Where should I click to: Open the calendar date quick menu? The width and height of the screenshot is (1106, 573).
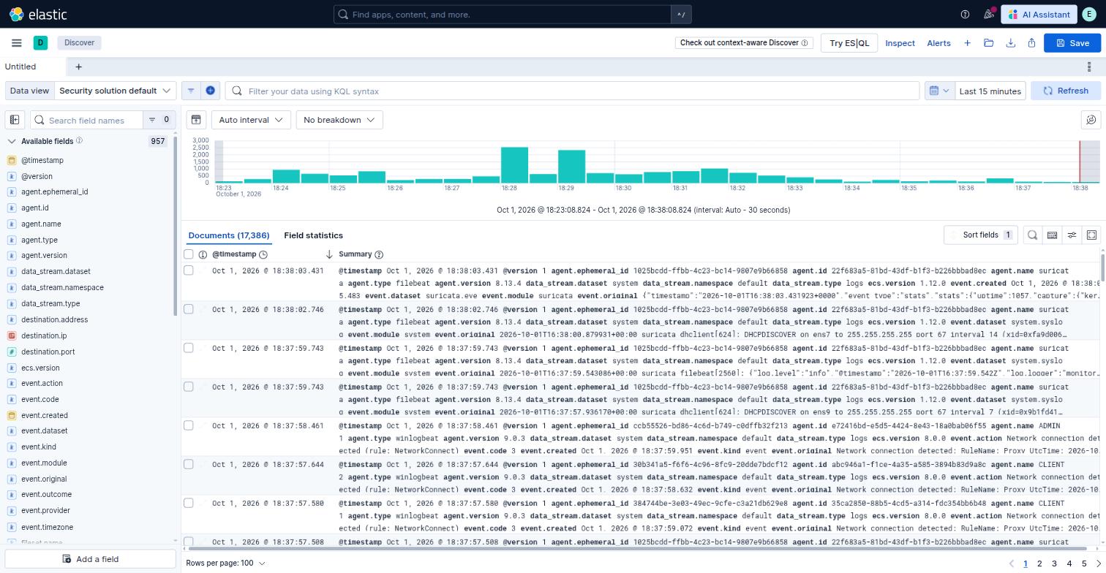(938, 91)
